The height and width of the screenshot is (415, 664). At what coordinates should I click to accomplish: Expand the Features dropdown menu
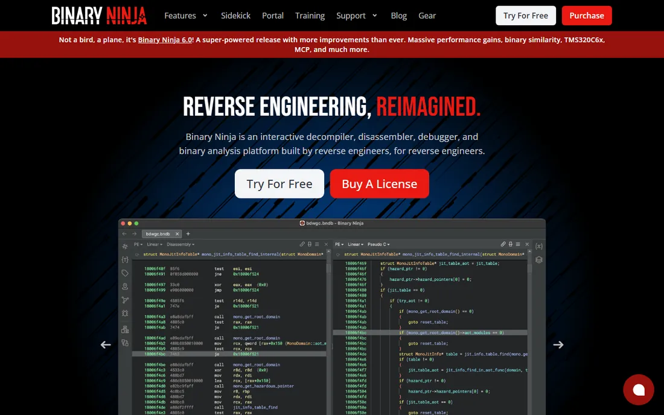[x=186, y=16]
